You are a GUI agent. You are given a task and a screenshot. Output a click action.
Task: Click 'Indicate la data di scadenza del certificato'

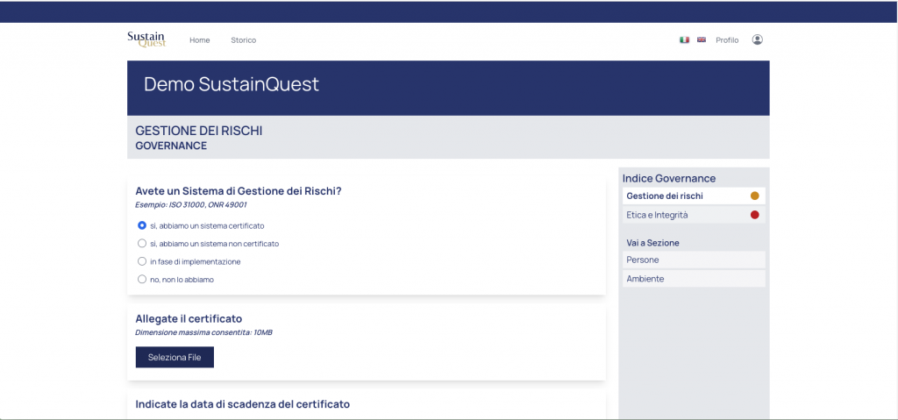pos(242,404)
